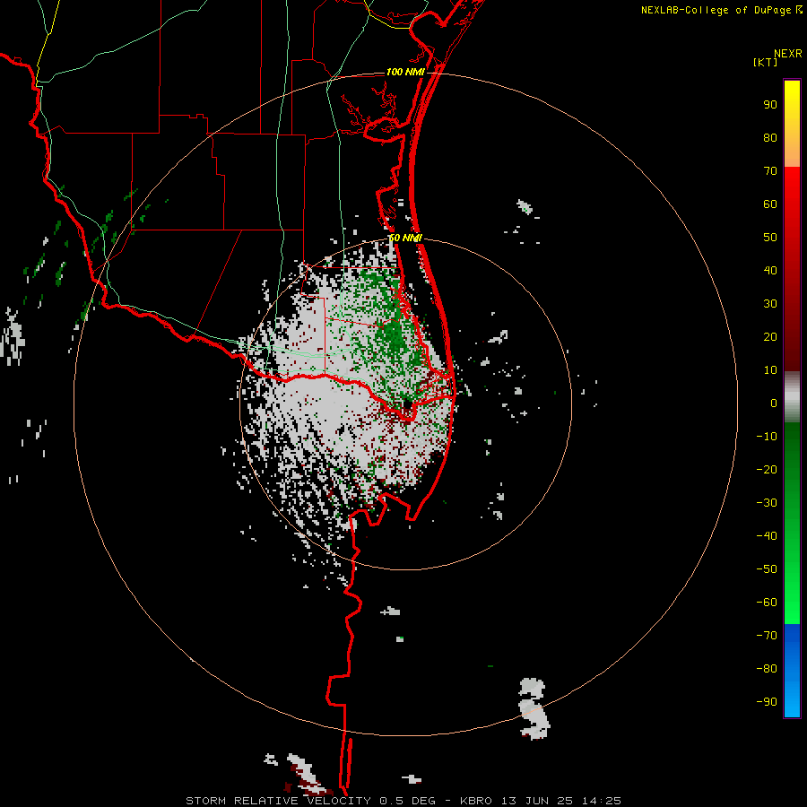Click the 60 value on the velocity scale
Viewport: 807px width, 807px height.
[x=770, y=204]
